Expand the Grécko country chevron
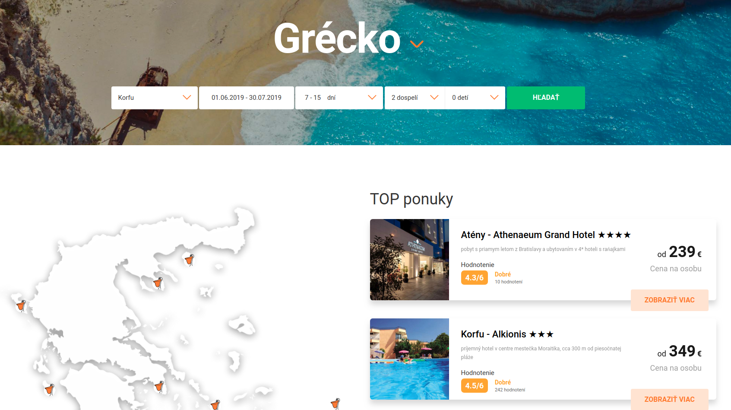731x410 pixels. click(x=416, y=44)
